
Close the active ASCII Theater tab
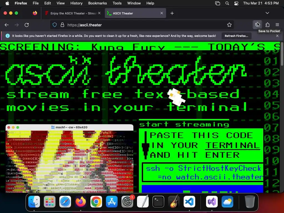[162, 13]
